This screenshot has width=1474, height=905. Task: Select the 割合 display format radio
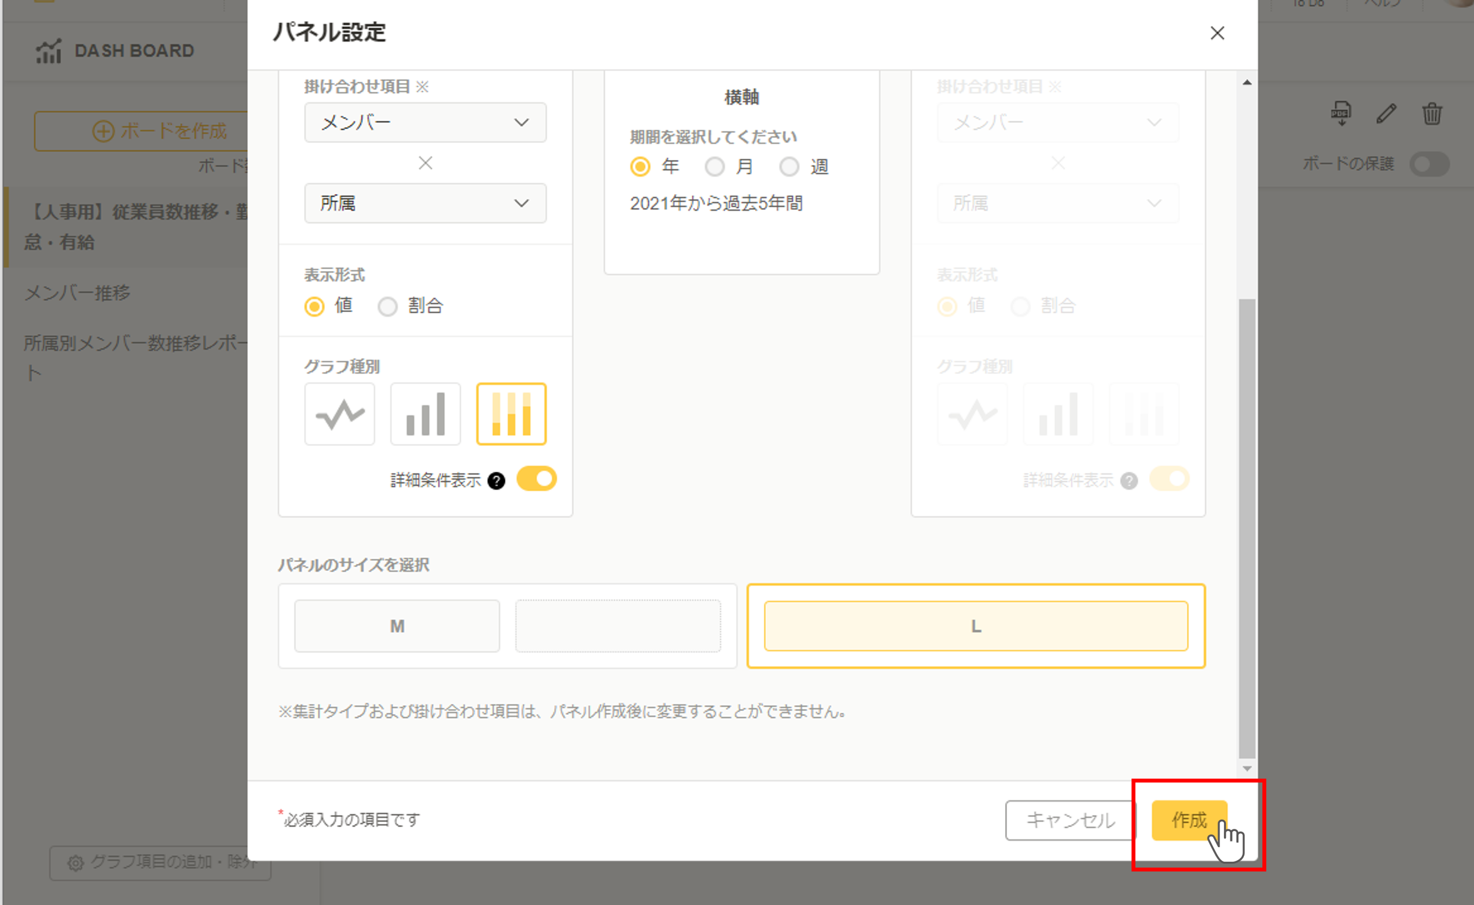(x=388, y=307)
